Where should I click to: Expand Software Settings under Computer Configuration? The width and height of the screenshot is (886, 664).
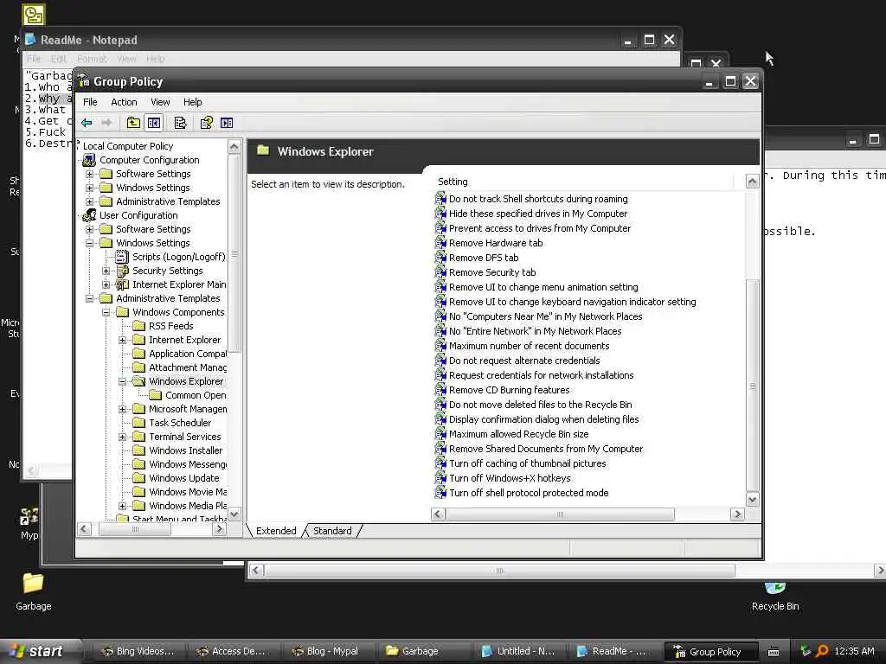tap(89, 174)
